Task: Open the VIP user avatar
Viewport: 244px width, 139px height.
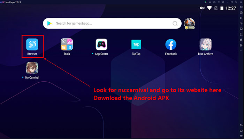Action: [189, 24]
